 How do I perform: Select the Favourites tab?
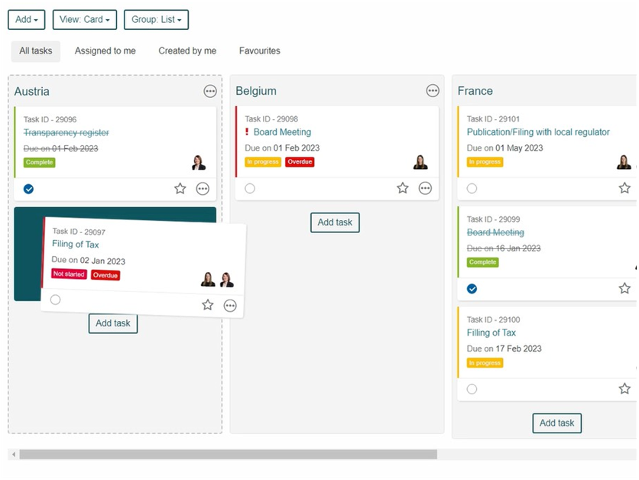coord(259,51)
